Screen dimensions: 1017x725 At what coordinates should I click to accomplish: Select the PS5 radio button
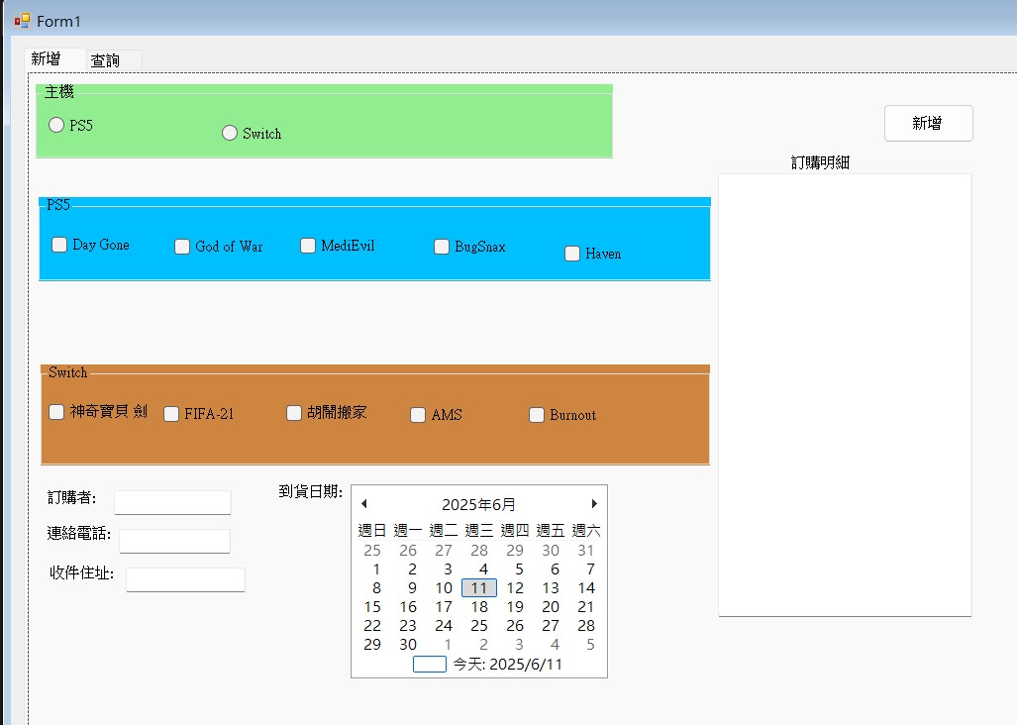(x=57, y=125)
